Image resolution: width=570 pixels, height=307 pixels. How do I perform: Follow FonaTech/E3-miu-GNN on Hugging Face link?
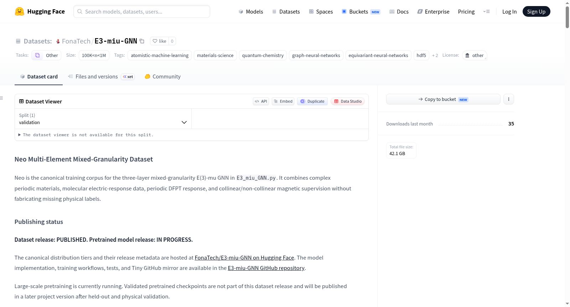[x=244, y=257]
